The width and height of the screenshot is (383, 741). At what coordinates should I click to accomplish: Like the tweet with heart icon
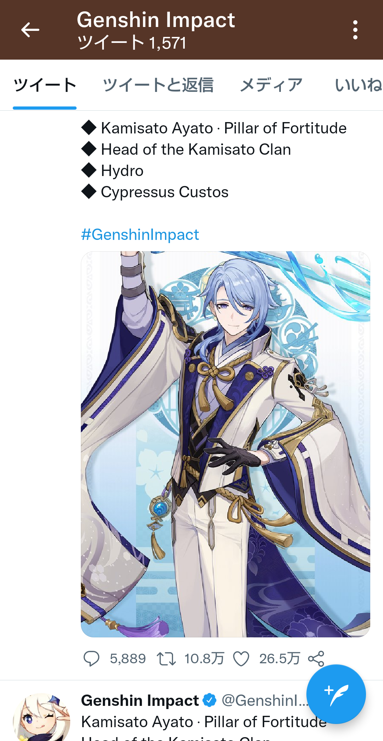241,659
